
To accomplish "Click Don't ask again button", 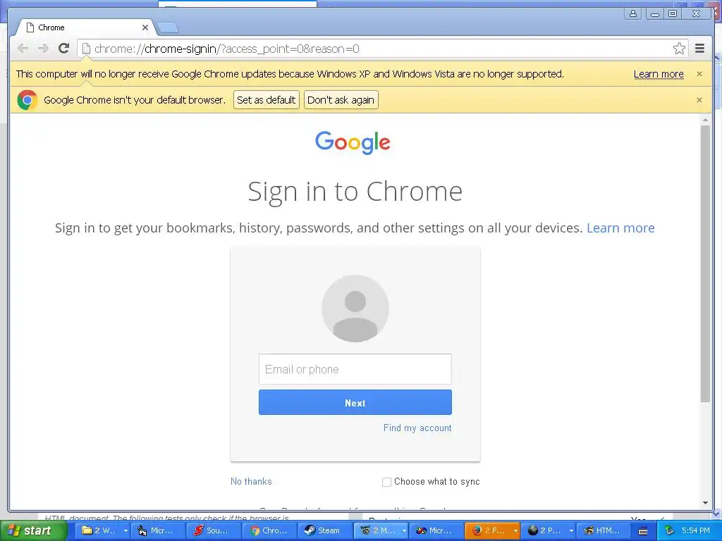I will [341, 100].
